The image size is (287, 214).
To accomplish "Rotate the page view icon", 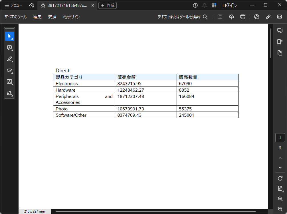I will click(x=280, y=178).
